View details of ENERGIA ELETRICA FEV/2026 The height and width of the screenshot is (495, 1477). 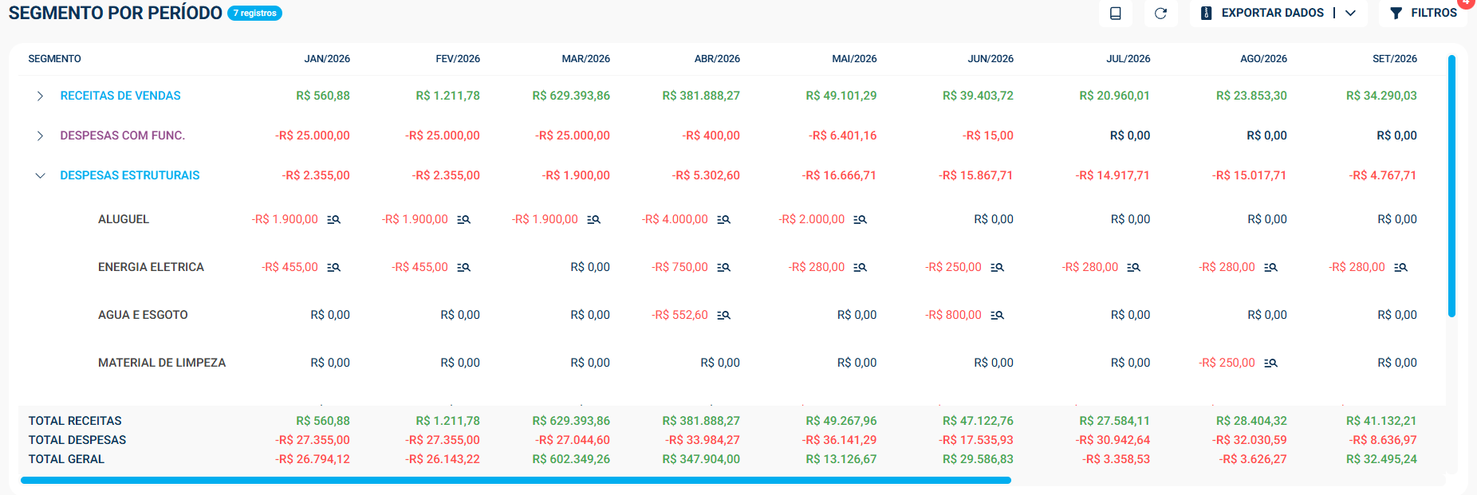463,267
